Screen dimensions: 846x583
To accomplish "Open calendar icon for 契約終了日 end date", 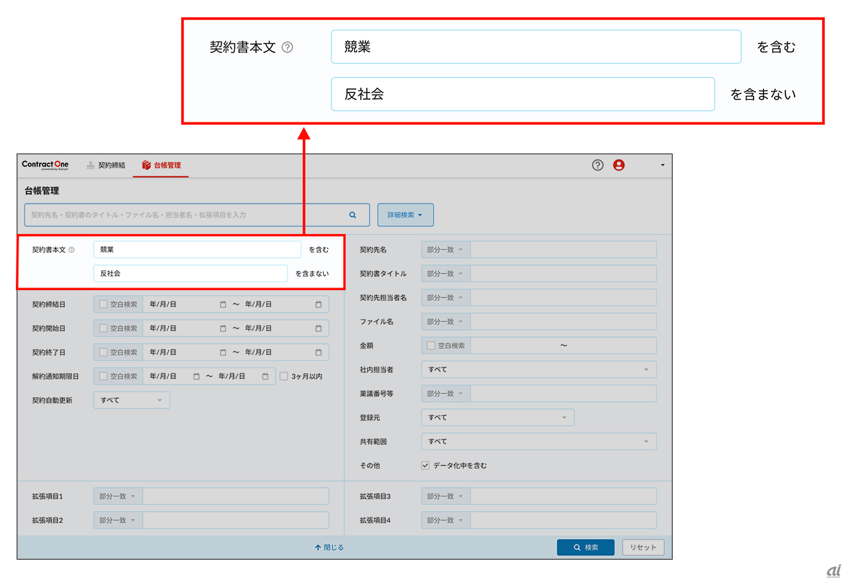I will [x=318, y=352].
